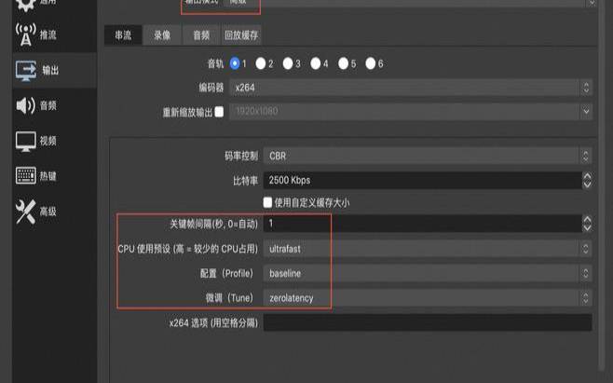Open the 1920x1080 rescale resolution dropdown

pyautogui.click(x=411, y=112)
